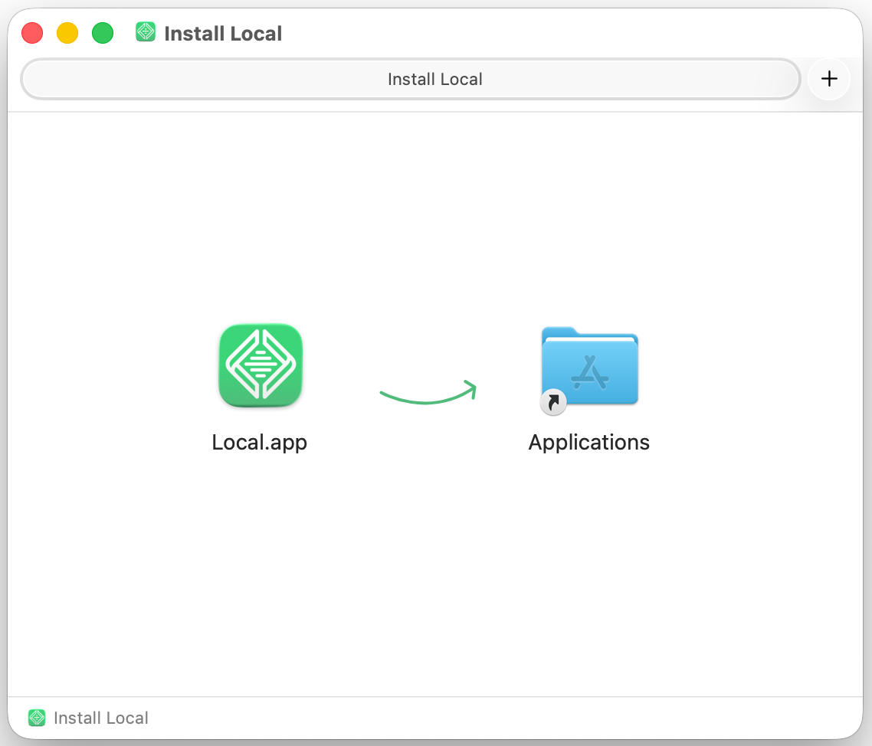872x746 pixels.
Task: Open the Applications folder shortcut
Action: coord(589,369)
